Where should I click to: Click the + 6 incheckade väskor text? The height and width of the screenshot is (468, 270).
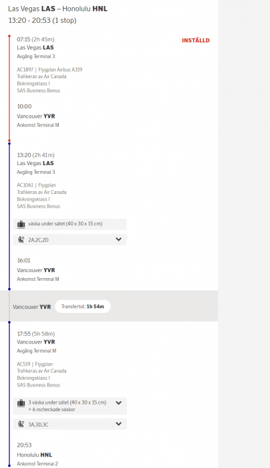pos(51,409)
